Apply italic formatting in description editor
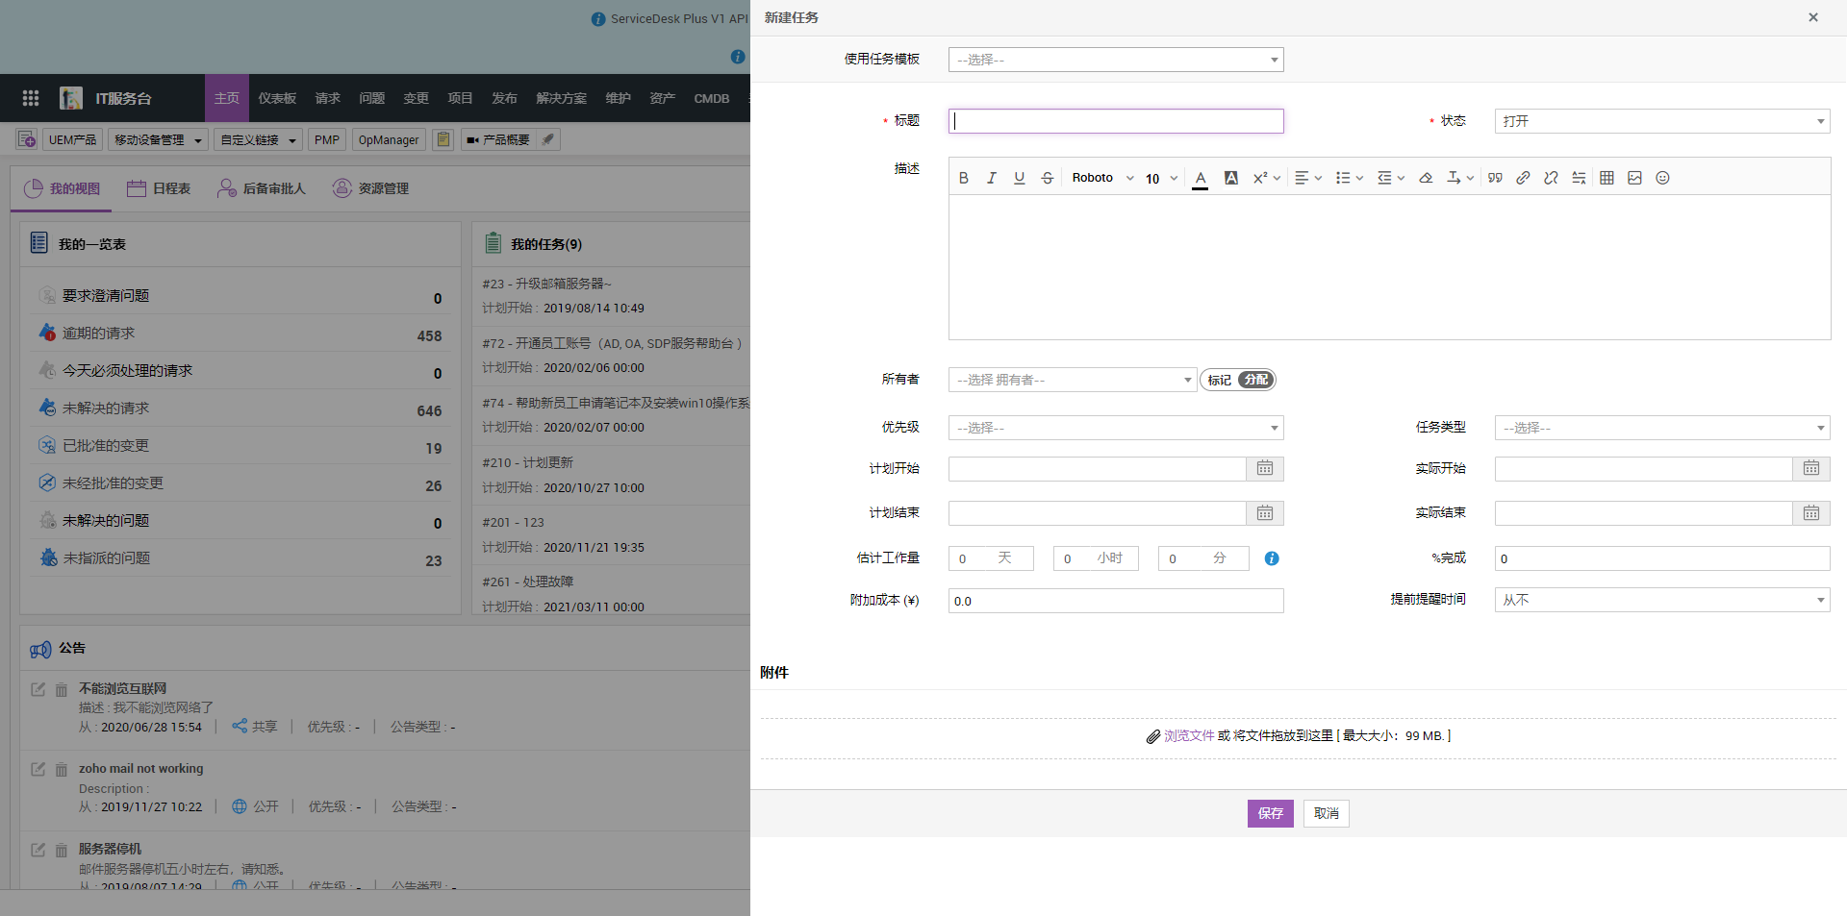 pos(991,178)
